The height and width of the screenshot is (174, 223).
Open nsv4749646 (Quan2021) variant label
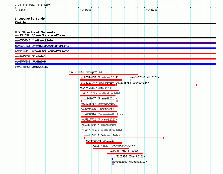click(95, 88)
